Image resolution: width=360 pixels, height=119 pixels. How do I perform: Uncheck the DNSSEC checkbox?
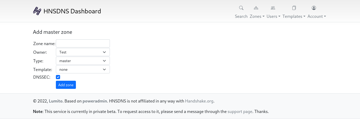pyautogui.click(x=58, y=77)
